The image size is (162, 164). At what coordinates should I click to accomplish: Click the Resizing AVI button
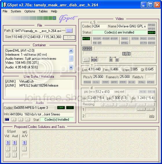(x=109, y=105)
